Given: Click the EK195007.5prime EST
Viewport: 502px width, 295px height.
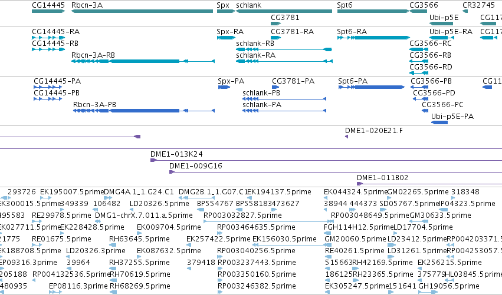Looking at the screenshot, I should click(46, 198).
